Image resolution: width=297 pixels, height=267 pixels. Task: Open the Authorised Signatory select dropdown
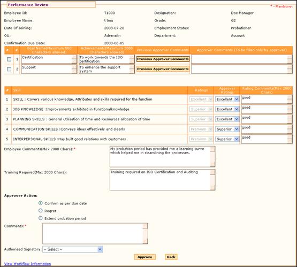73,249
